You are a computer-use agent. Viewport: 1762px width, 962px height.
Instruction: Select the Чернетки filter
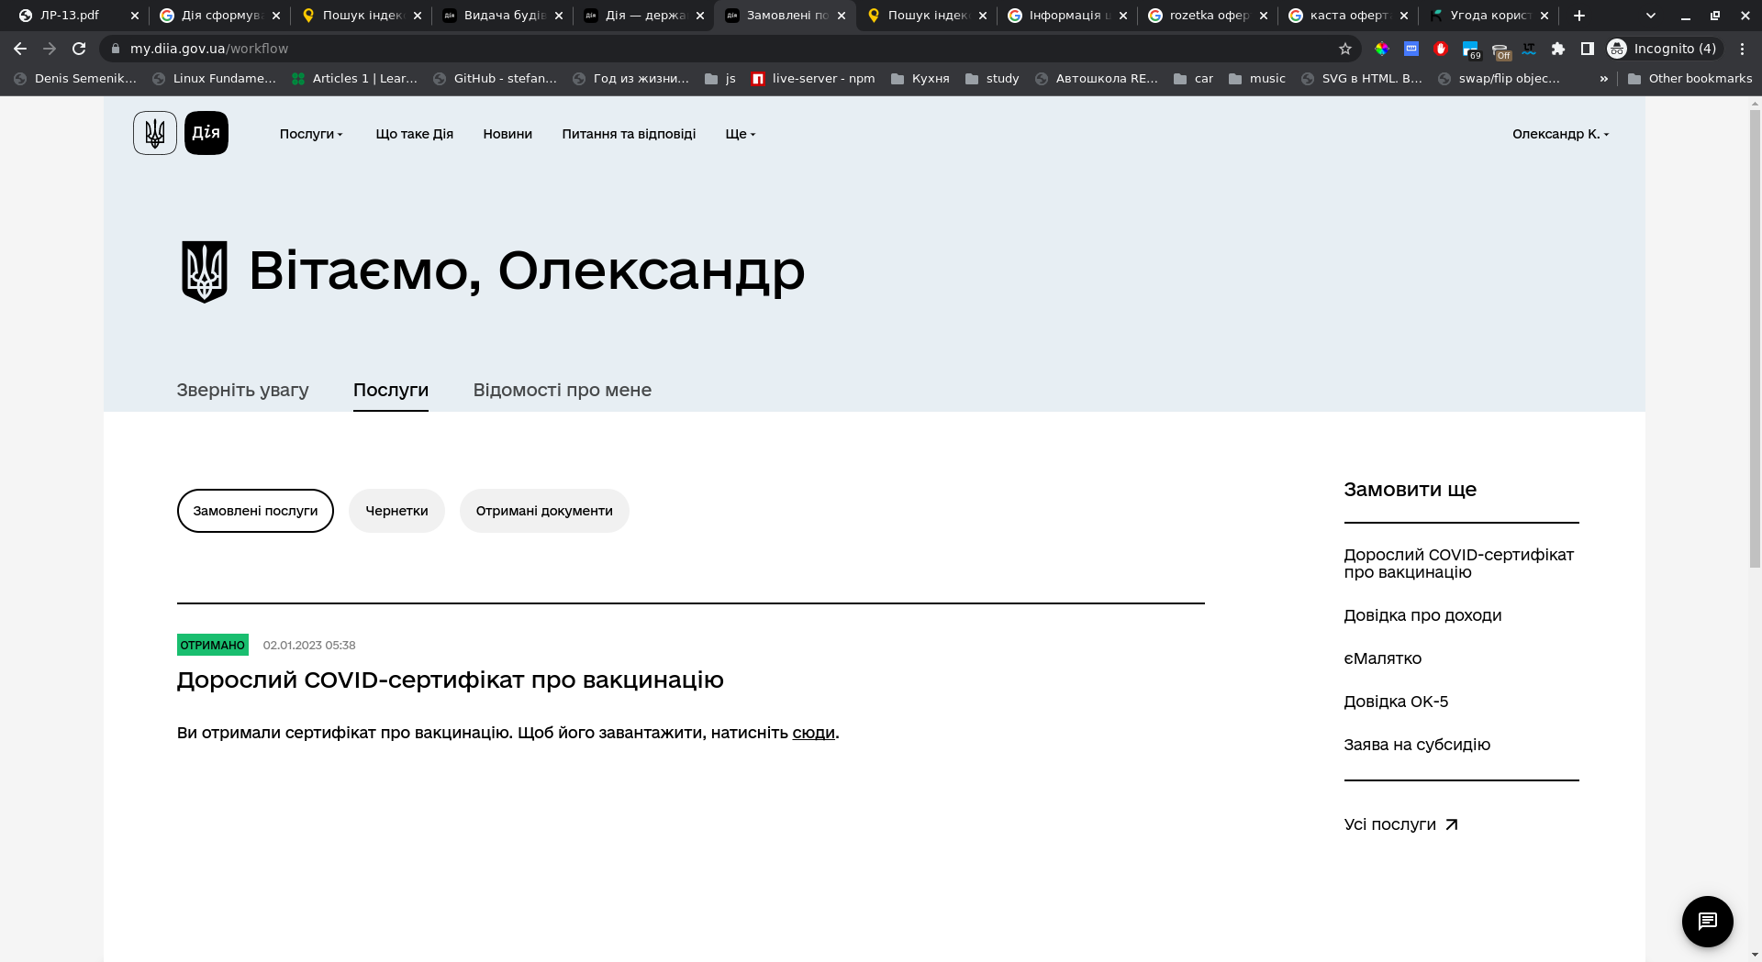pyautogui.click(x=396, y=511)
